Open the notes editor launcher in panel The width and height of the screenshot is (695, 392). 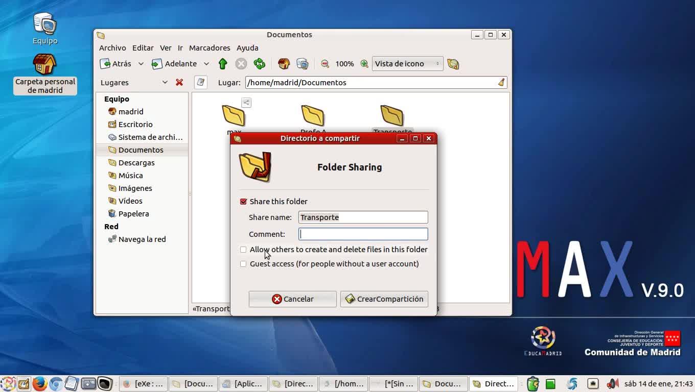[72, 384]
